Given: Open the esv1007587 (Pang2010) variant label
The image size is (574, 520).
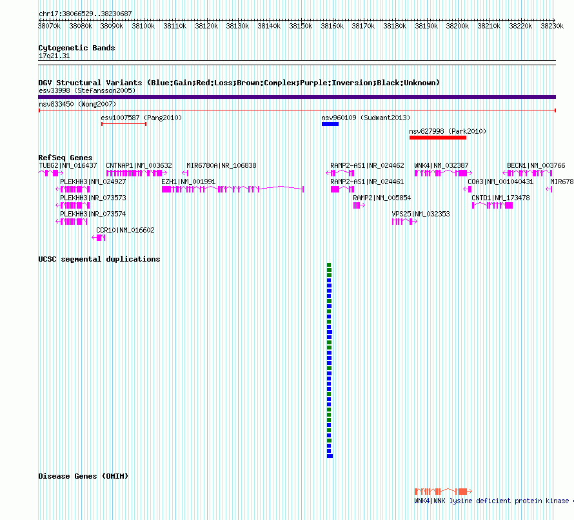Looking at the screenshot, I should [141, 118].
